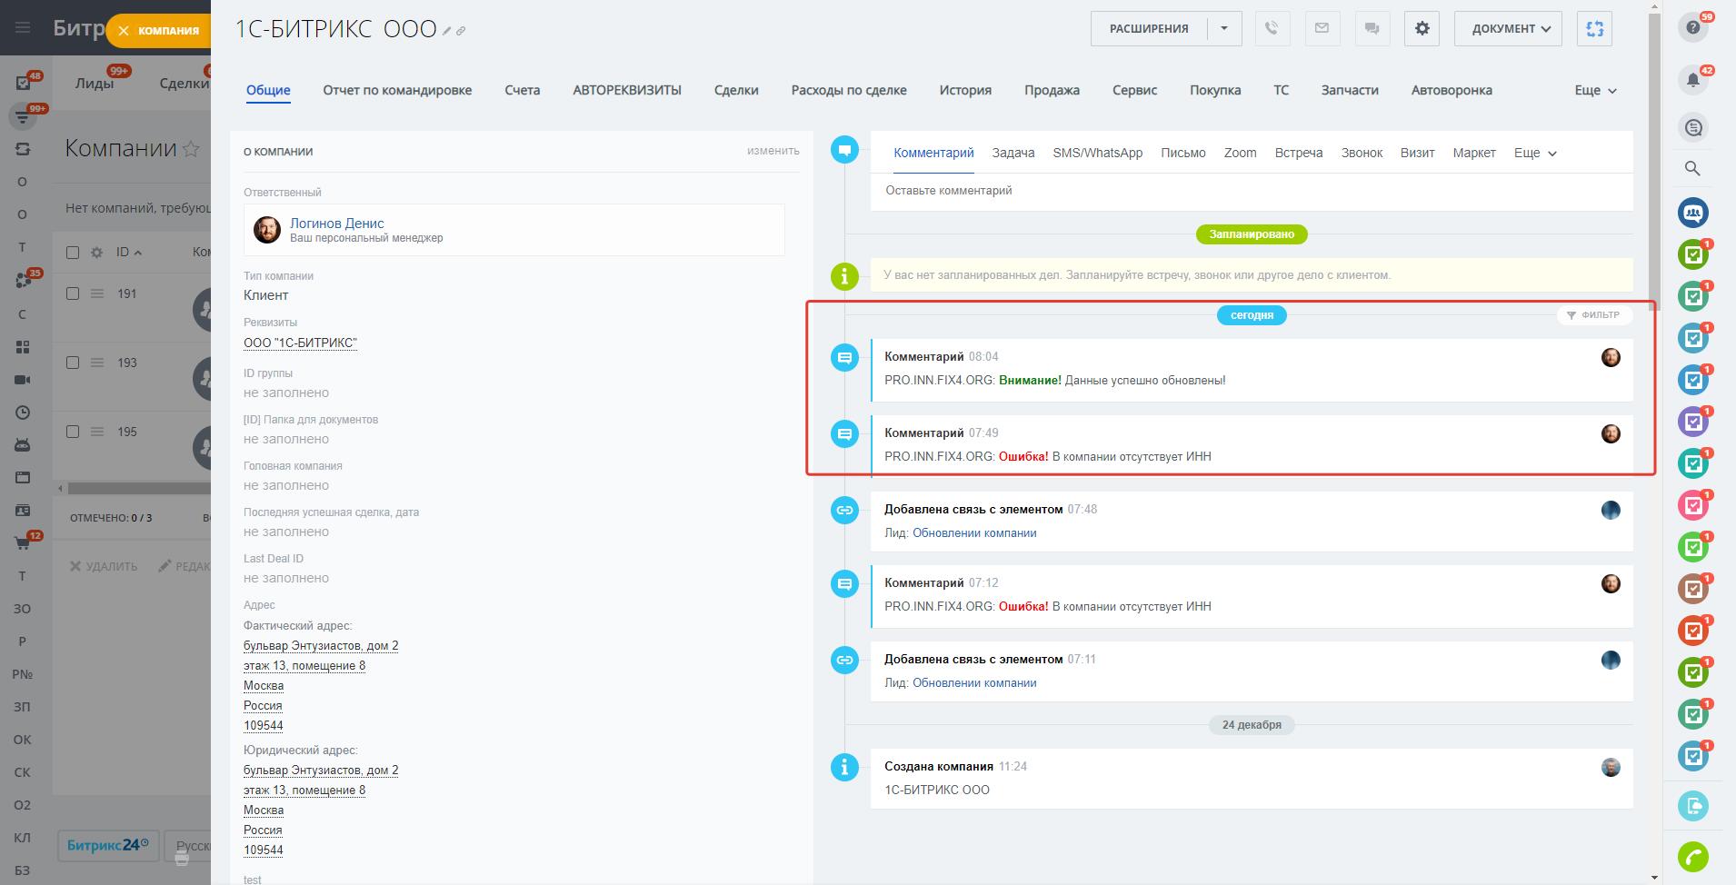Select the История tab
This screenshot has width=1736, height=885.
coord(965,90)
